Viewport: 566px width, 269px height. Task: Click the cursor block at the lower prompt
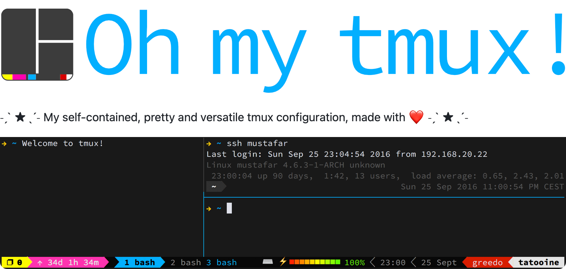[x=229, y=208]
